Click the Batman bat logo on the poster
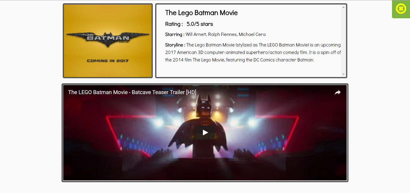This screenshot has height=193, width=410. click(108, 39)
